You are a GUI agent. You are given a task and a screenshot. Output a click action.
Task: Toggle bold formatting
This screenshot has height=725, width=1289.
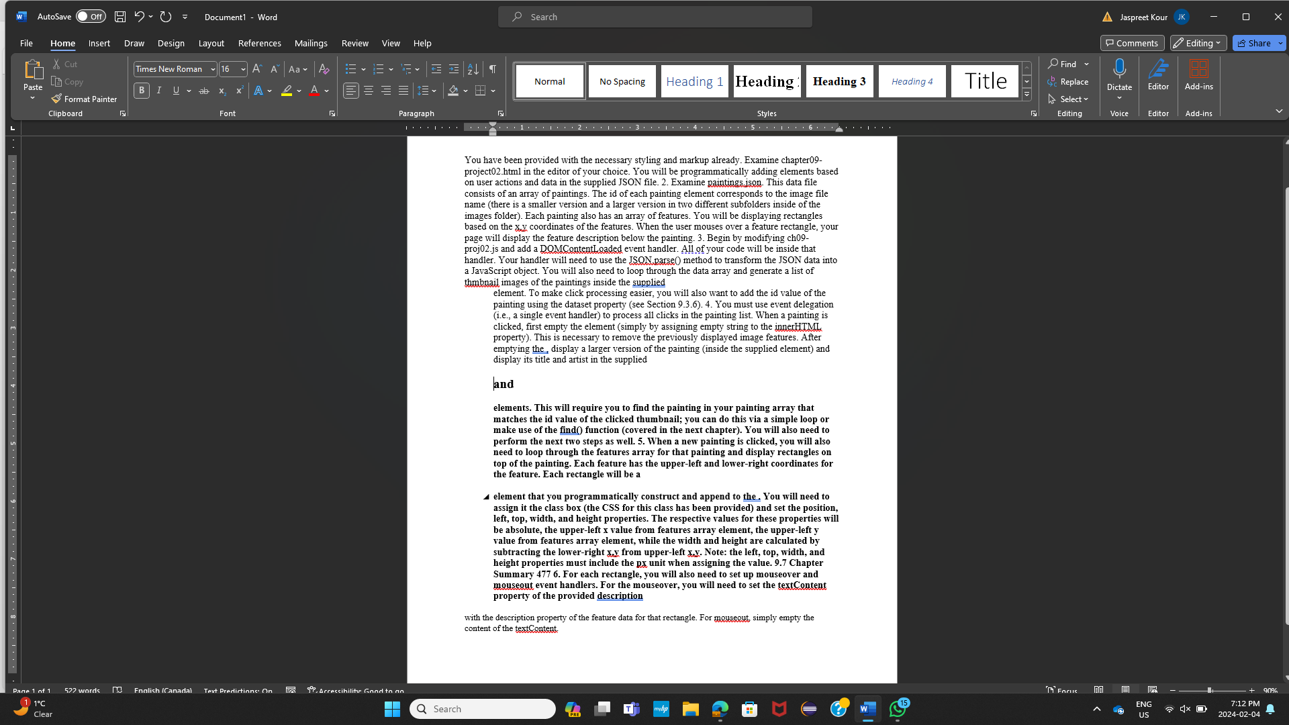click(x=141, y=91)
